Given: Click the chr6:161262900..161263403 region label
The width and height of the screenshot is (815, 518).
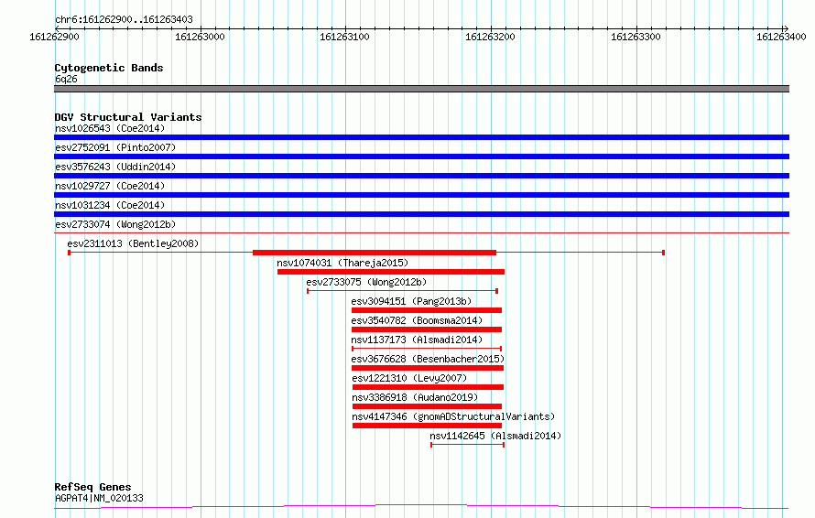Looking at the screenshot, I should [124, 20].
